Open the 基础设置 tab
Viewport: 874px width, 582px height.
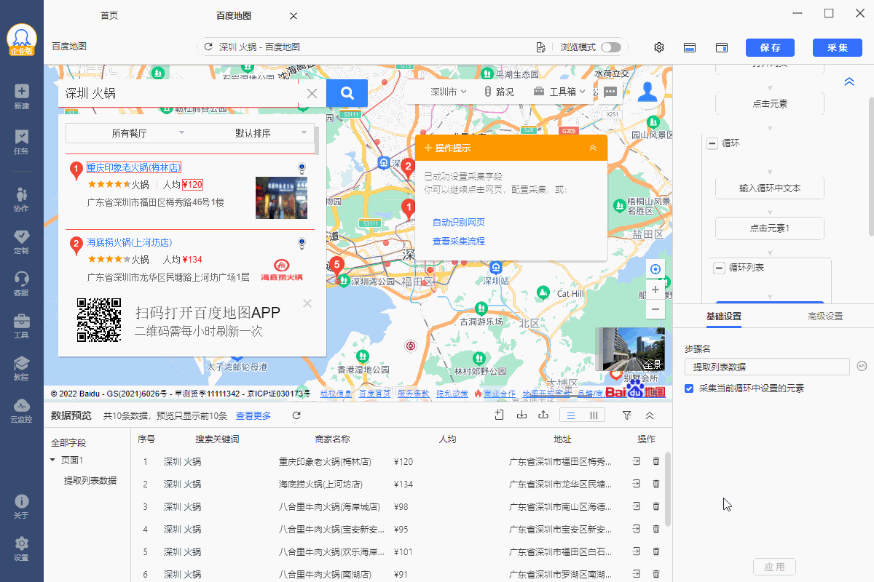724,316
